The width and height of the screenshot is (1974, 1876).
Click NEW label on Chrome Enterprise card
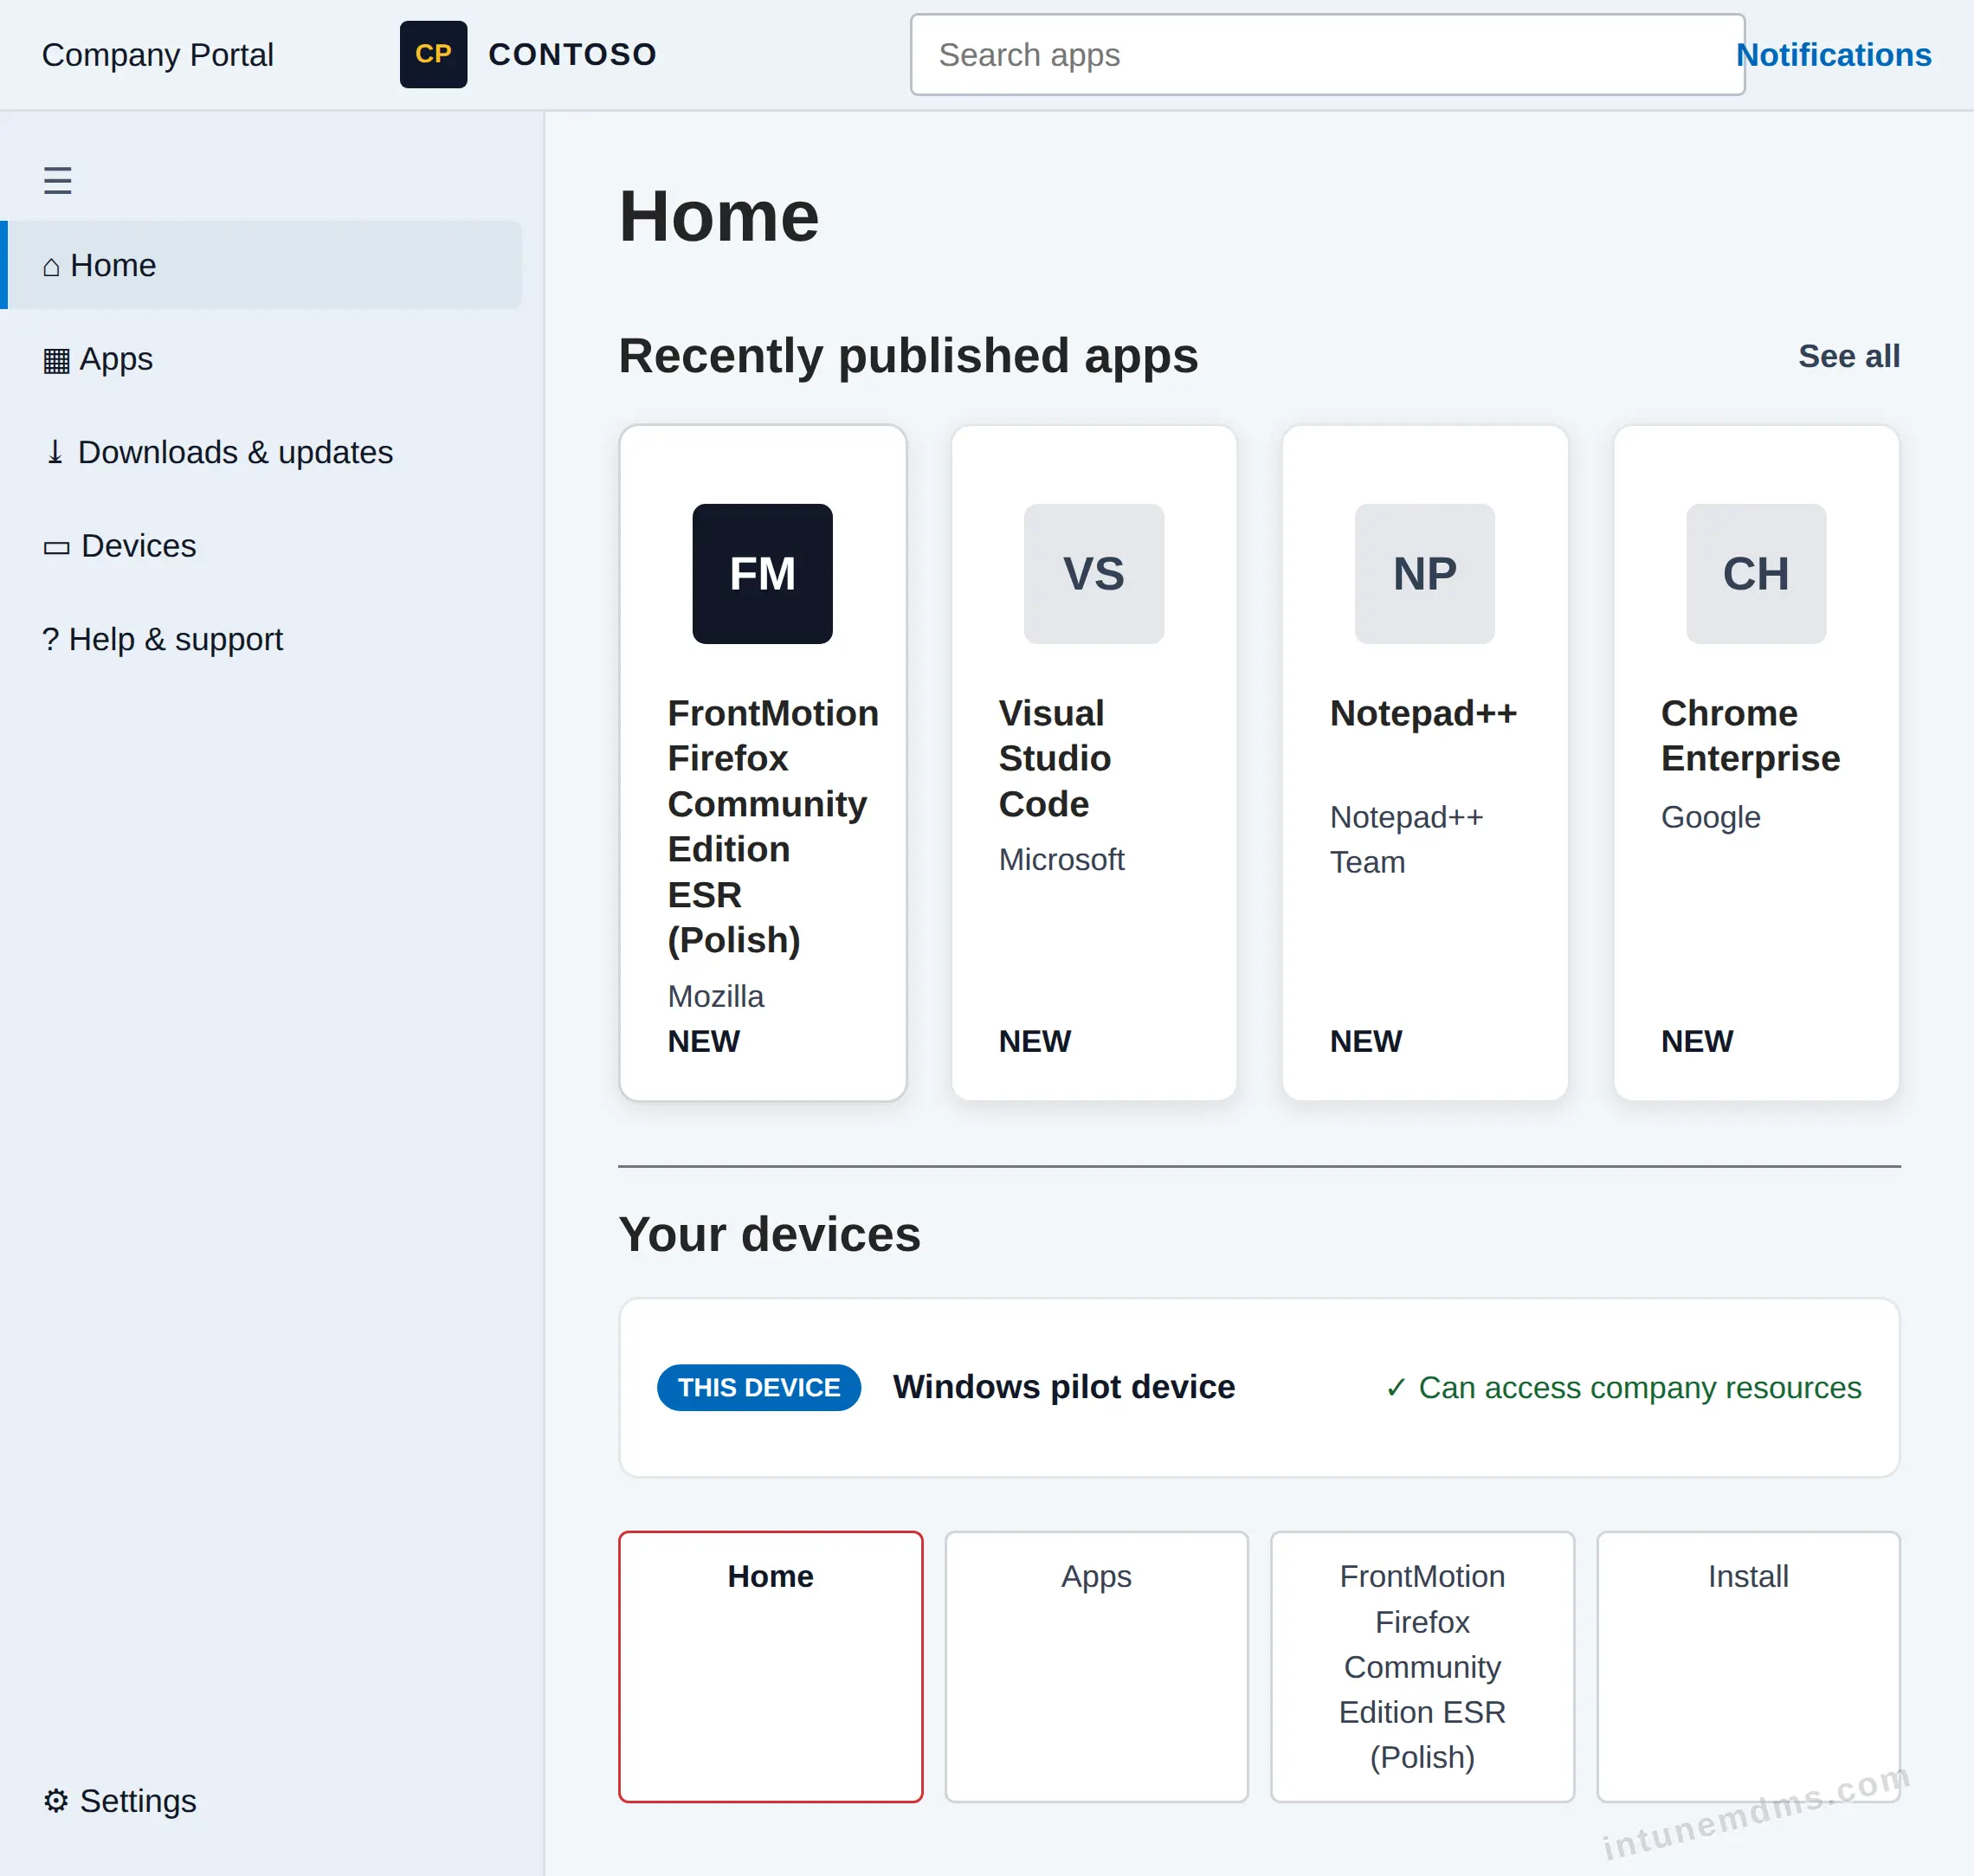point(1696,1041)
